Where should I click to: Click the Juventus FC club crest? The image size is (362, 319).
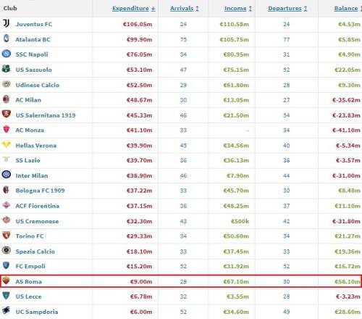click(x=7, y=23)
